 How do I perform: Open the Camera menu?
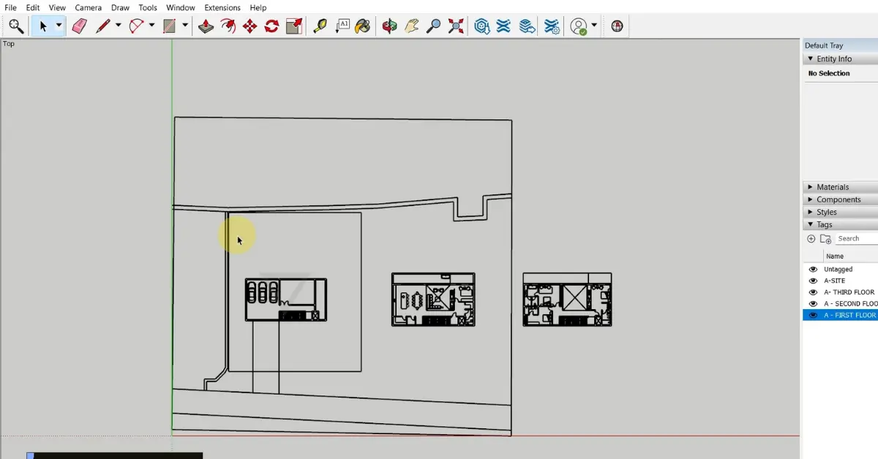point(88,7)
